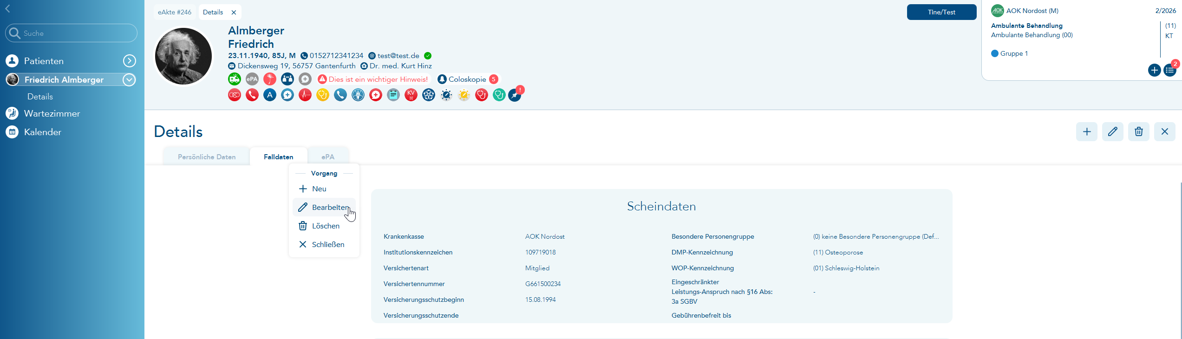Click the red interlocking rings icon
This screenshot has width=1182, height=339.
tap(235, 95)
